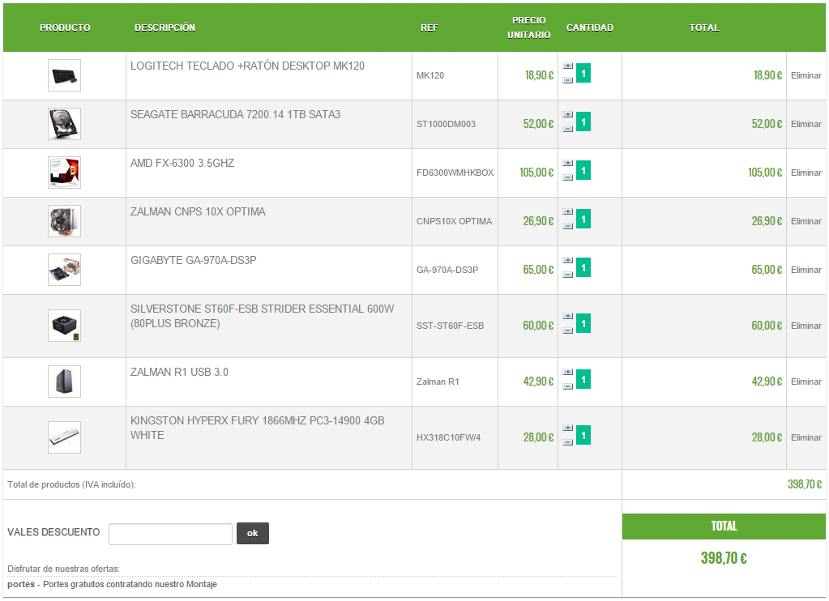This screenshot has height=601, width=829.
Task: Decrease quantity of Kingston HyperX Fury
Action: click(568, 442)
